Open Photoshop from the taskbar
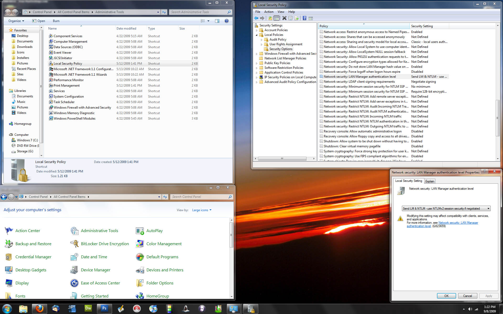Image resolution: width=503 pixels, height=314 pixels. 104,309
